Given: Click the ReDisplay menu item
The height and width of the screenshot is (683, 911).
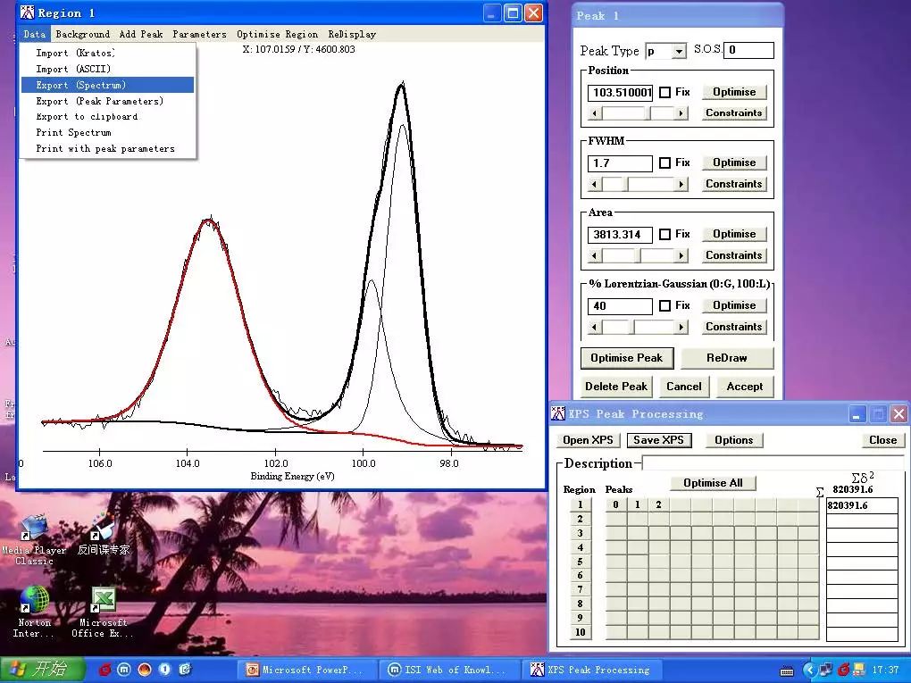Looking at the screenshot, I should click(352, 34).
